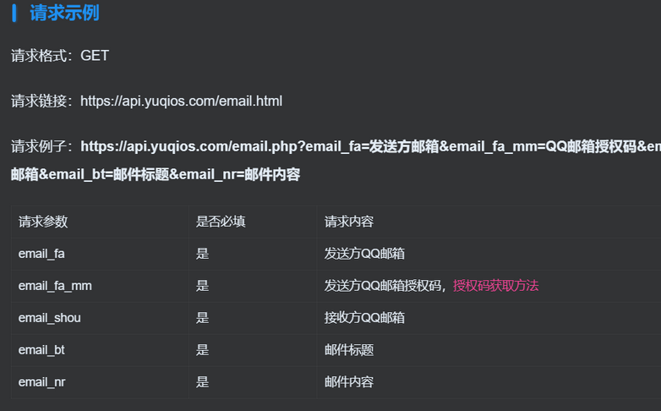Click the 是 value in the email_fa row

pyautogui.click(x=202, y=254)
